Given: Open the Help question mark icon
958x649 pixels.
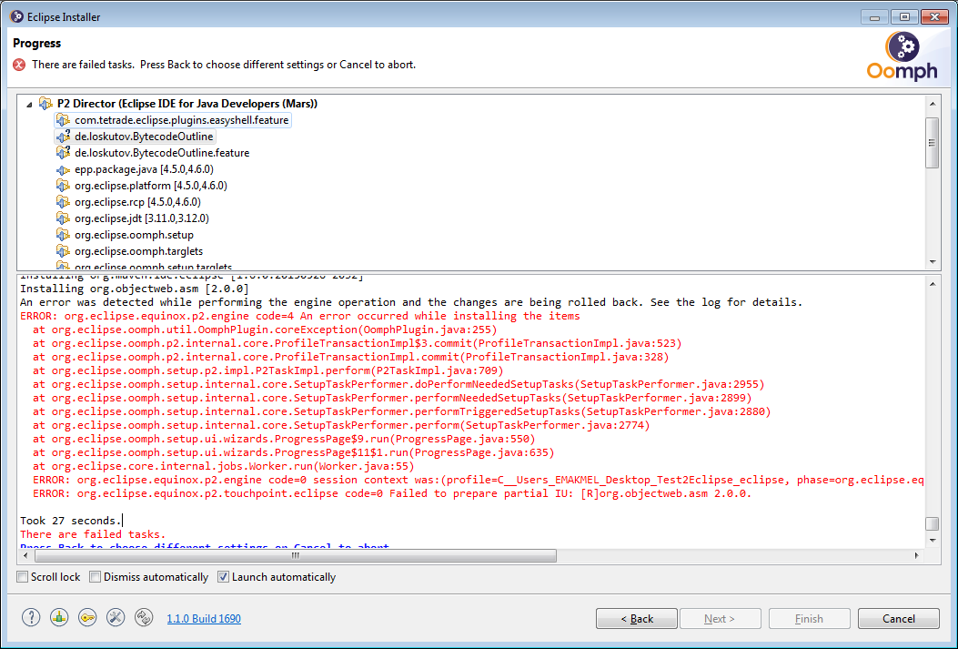Looking at the screenshot, I should (x=31, y=617).
